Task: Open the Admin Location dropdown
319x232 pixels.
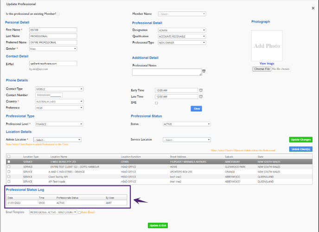Action: point(57,140)
